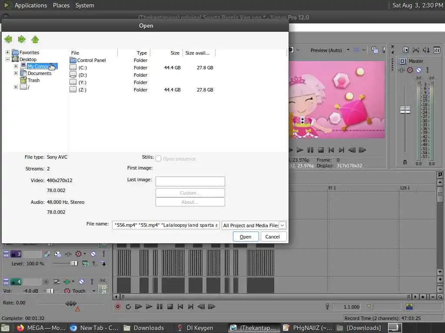Viewport: 445px width, 333px height.
Task: Stop the video preview playback
Action: [321, 150]
